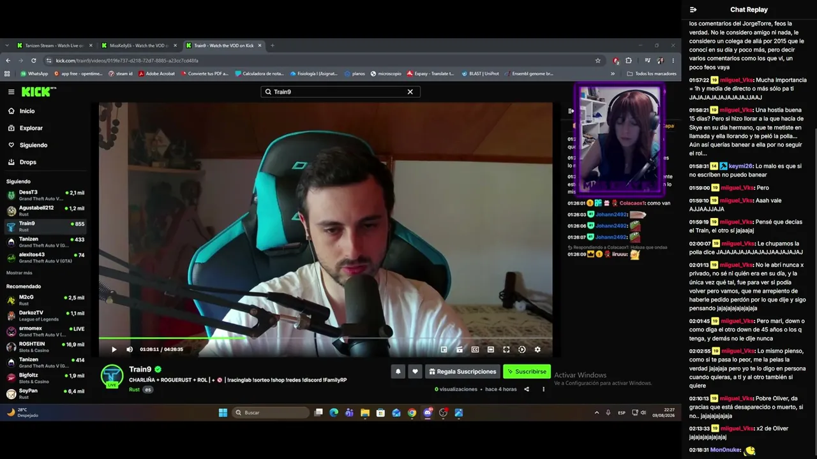Image resolution: width=817 pixels, height=459 pixels.
Task: Click the Windows taskbar Buscar search box
Action: (270, 412)
